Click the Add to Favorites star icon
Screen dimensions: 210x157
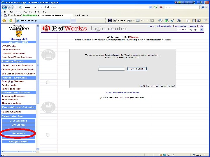(x=11, y=20)
